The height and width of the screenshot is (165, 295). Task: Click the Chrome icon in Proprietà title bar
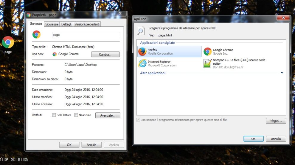pyautogui.click(x=29, y=15)
